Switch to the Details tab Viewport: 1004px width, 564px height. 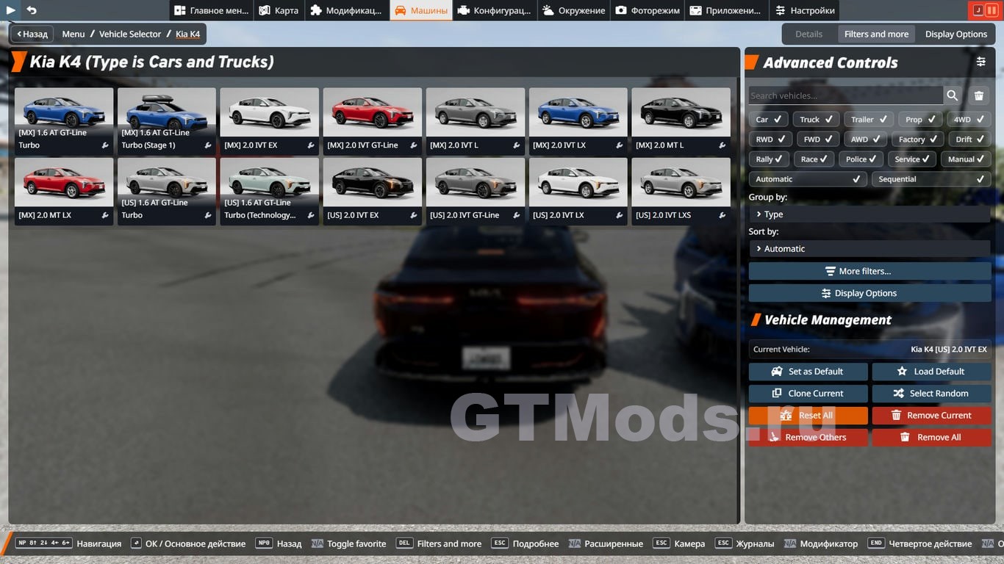808,34
